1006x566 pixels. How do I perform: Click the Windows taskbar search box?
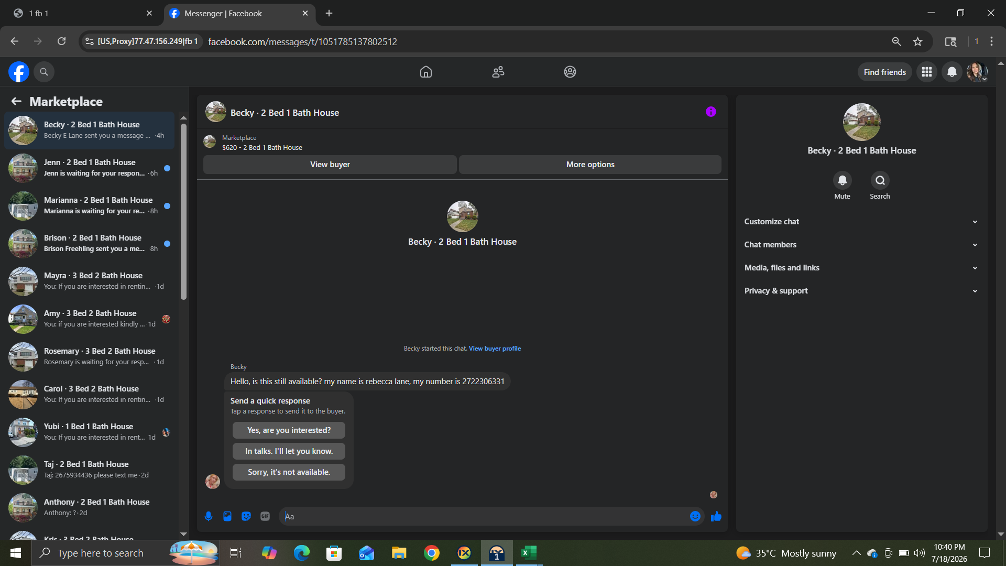tap(126, 553)
